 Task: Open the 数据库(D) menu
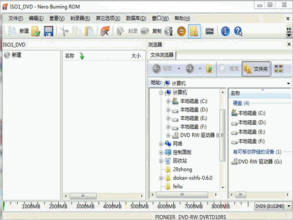(x=136, y=18)
